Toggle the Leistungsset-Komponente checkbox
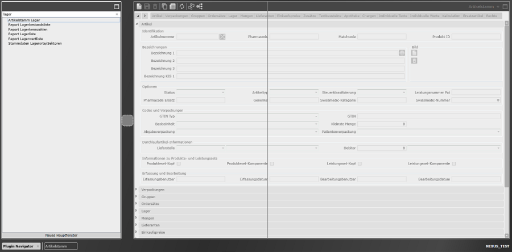Screen dimensions: 512x252 point(454,163)
